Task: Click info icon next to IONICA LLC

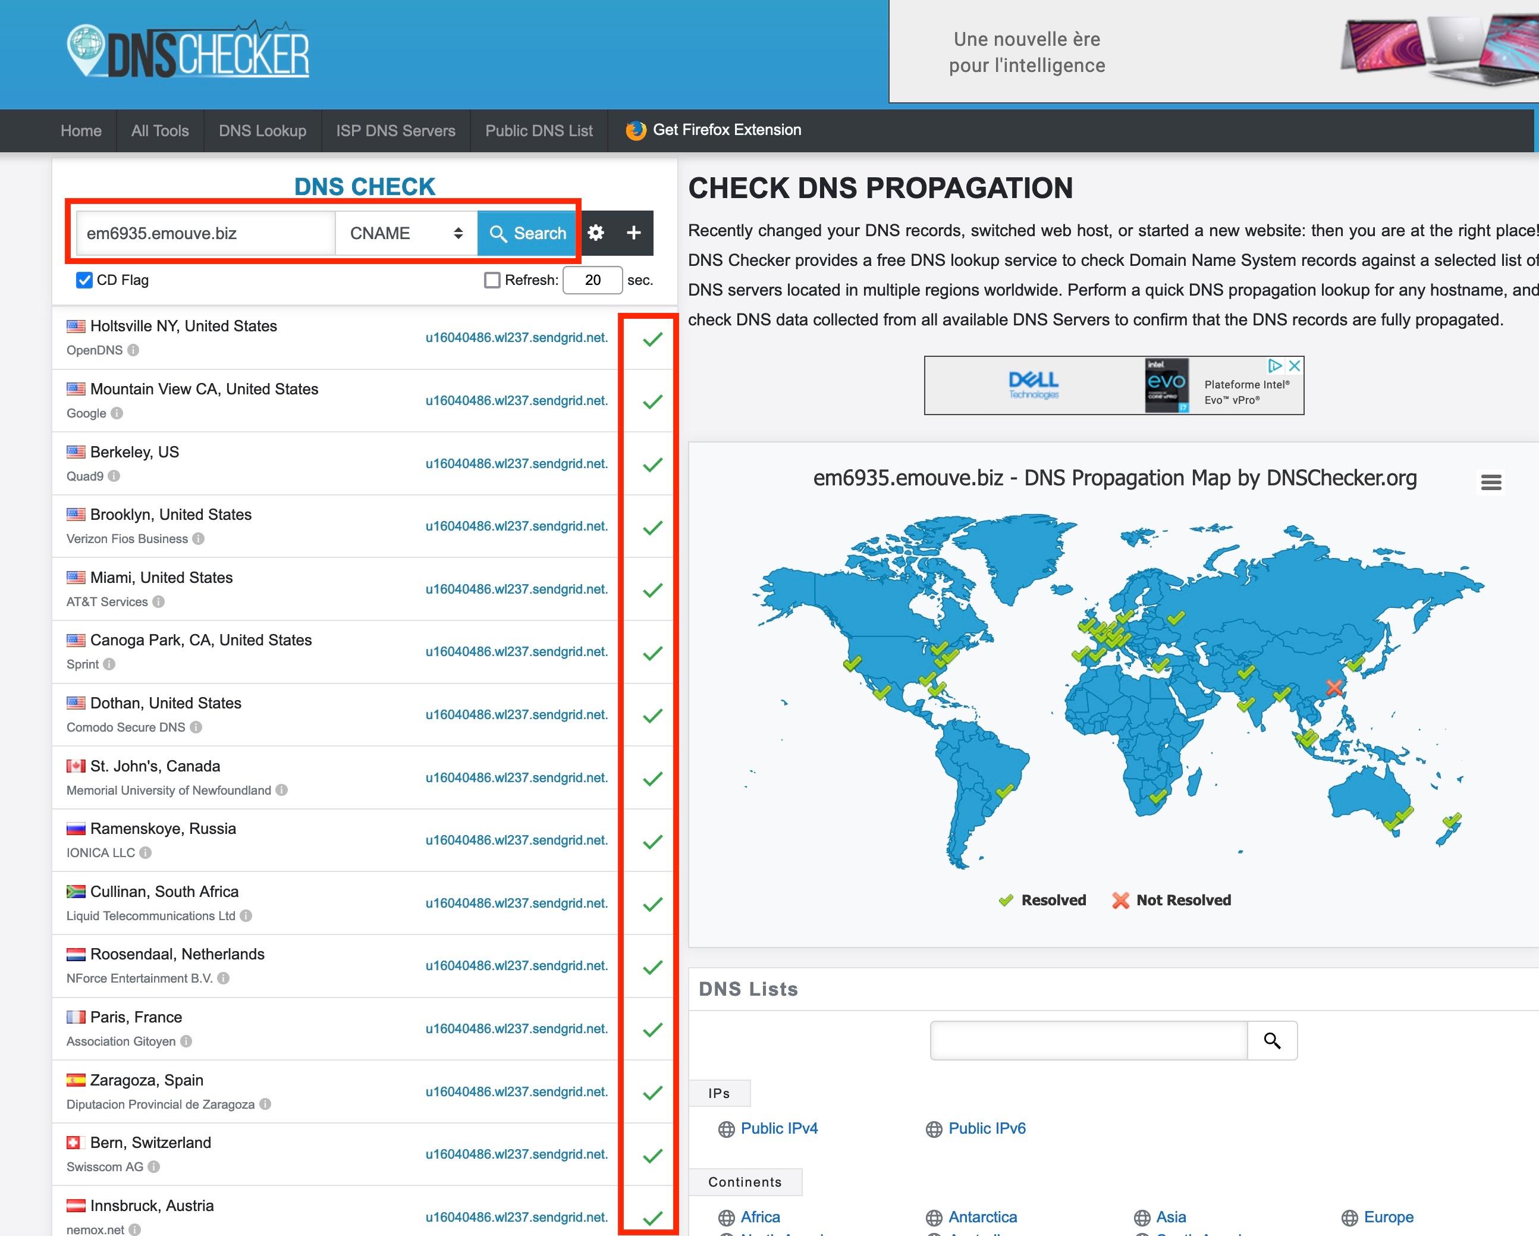Action: 146,852
